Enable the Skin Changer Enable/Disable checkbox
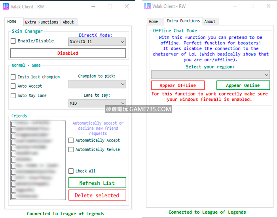This screenshot has height=218, width=277. point(13,41)
